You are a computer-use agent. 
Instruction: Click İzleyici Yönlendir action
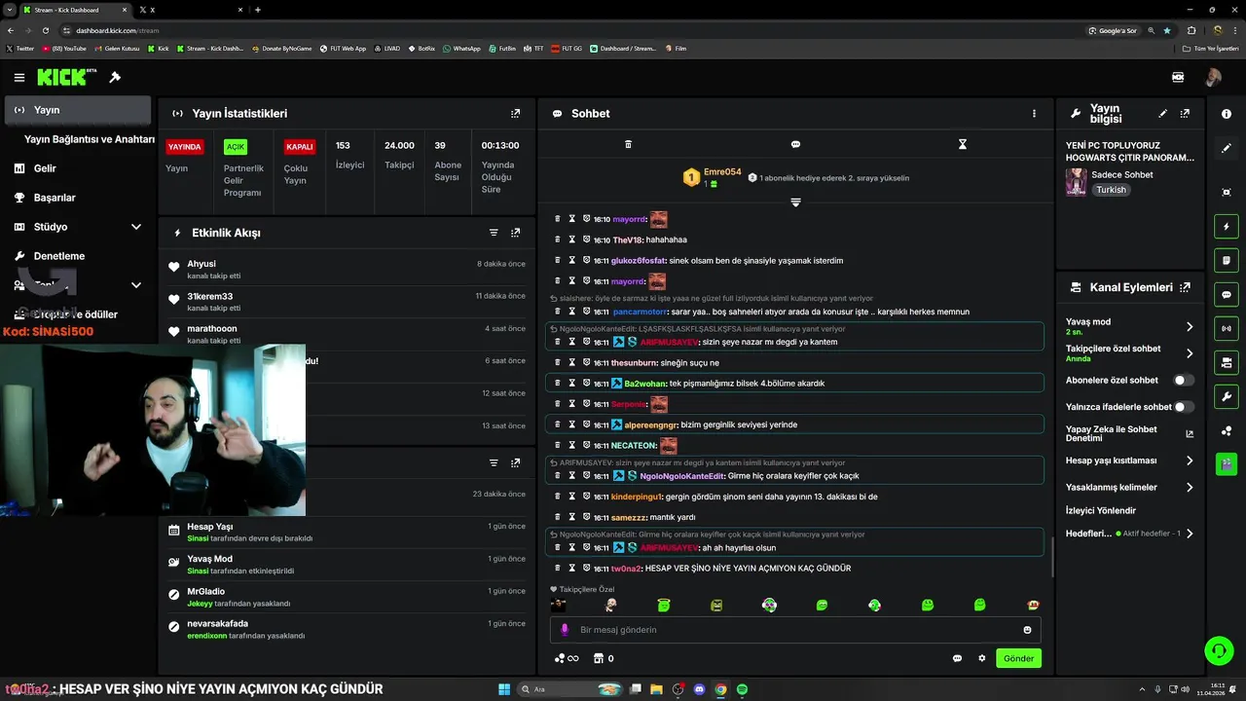click(x=1101, y=510)
